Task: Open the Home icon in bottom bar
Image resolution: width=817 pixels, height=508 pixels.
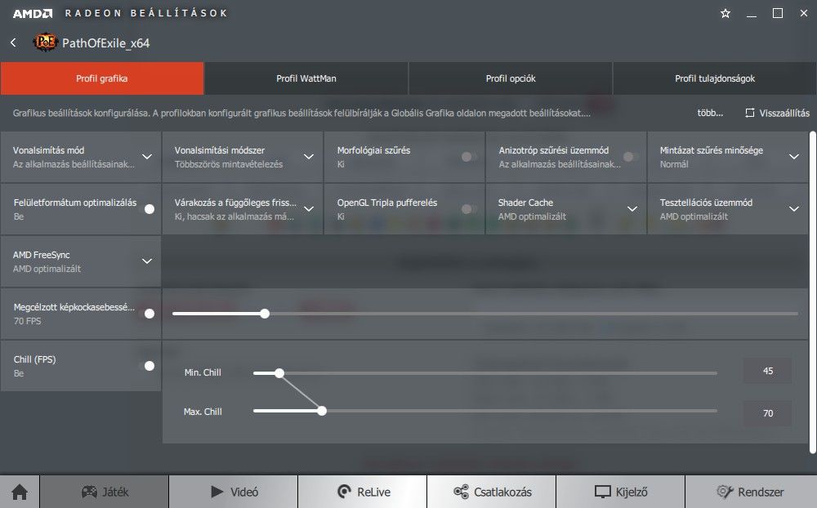Action: point(20,492)
